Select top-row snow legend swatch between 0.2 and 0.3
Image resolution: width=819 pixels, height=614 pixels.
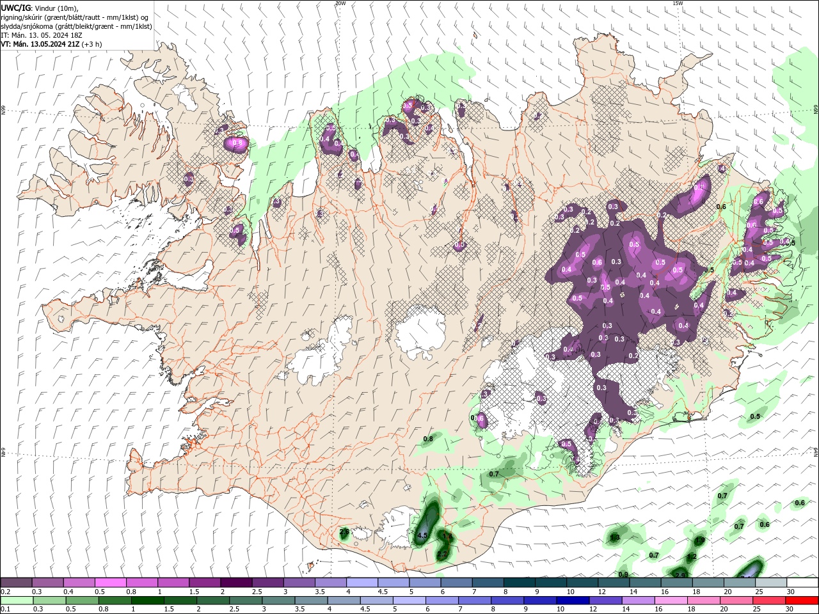[x=16, y=582]
